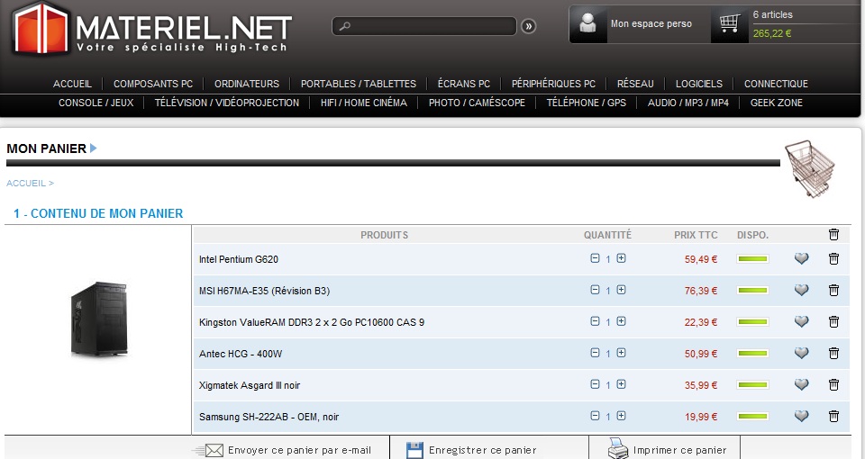Decrease quantity of Kingston ValueRAM DDR3

tap(595, 321)
